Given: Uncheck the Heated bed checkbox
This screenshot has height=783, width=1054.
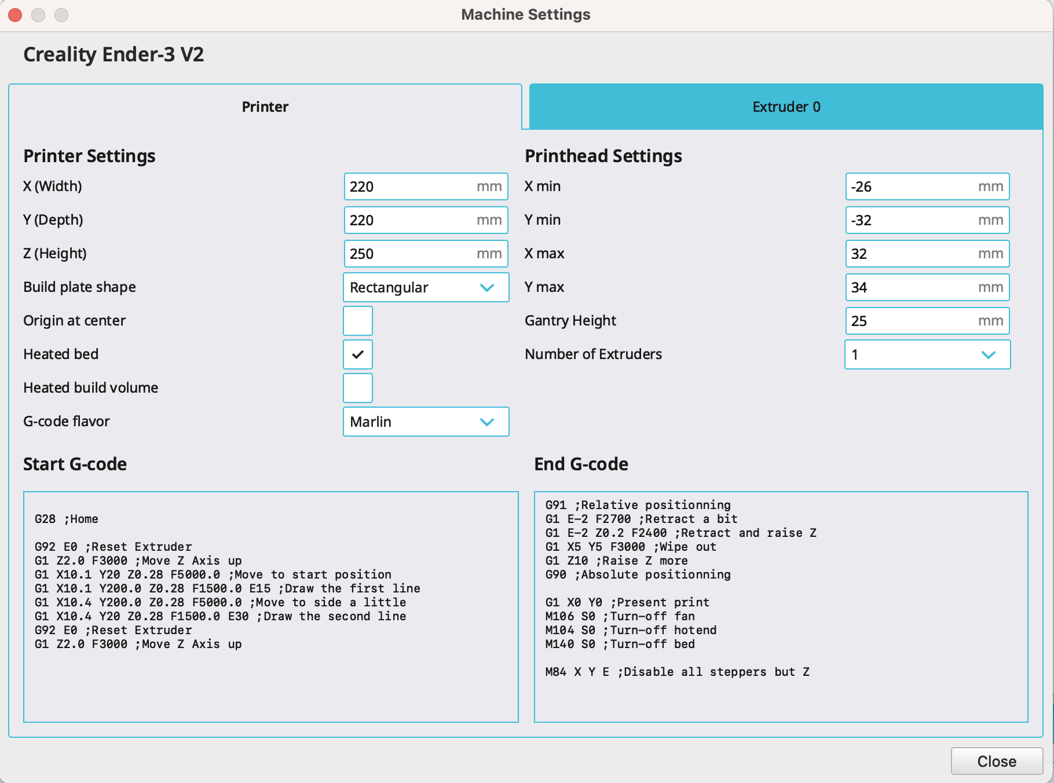Looking at the screenshot, I should point(358,354).
